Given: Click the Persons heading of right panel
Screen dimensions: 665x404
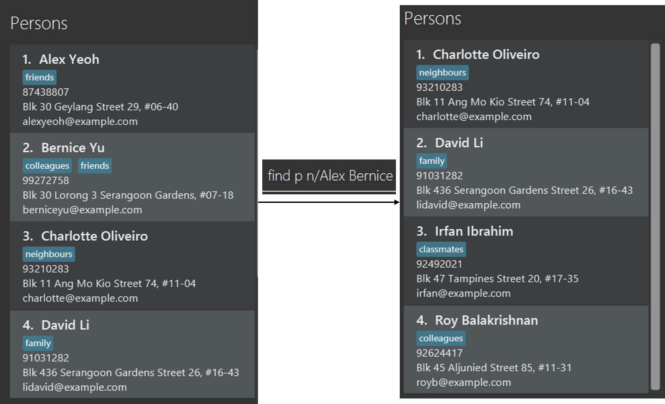Looking at the screenshot, I should pyautogui.click(x=433, y=19).
